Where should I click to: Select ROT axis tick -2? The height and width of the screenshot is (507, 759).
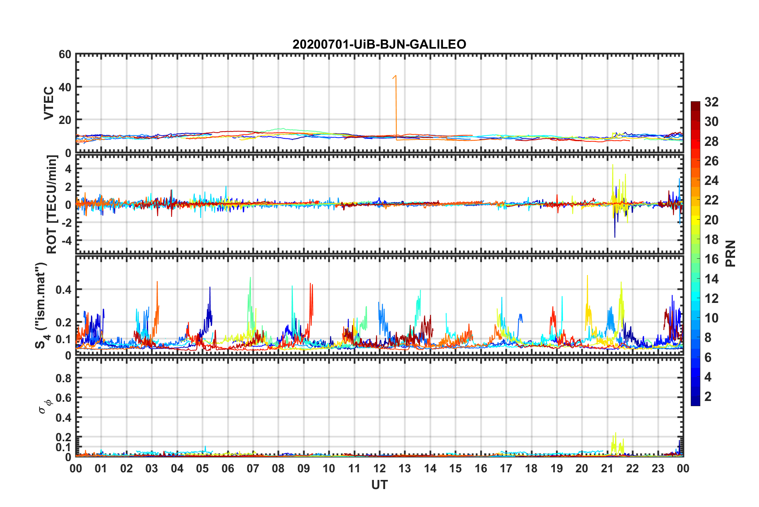tap(67, 223)
